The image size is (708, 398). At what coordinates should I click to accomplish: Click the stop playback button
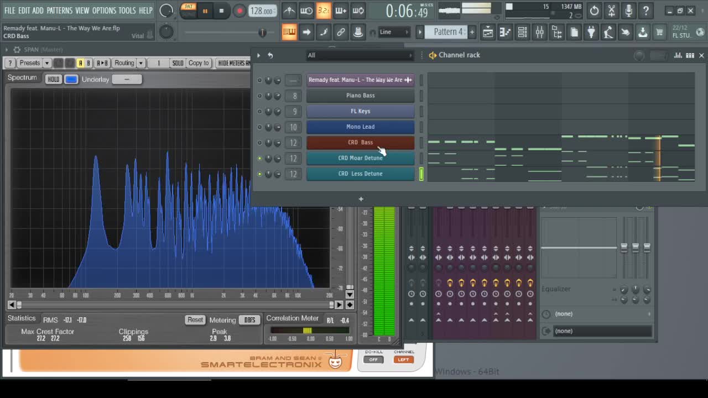tap(221, 11)
